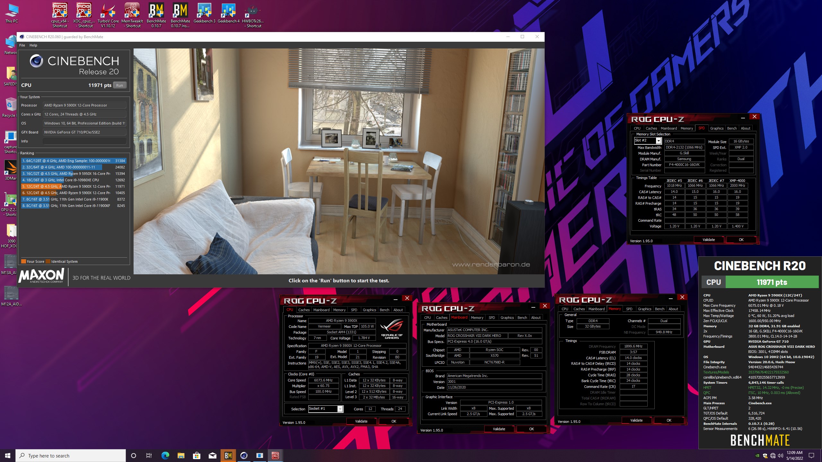
Task: Launch TurboV Core V1.10.12 desktop icon
Action: click(108, 15)
